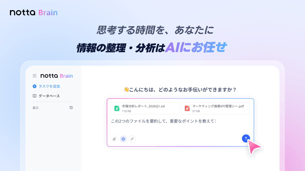This screenshot has height=171, width=305.
Task: Click the red PDF file icon
Action: [187, 108]
